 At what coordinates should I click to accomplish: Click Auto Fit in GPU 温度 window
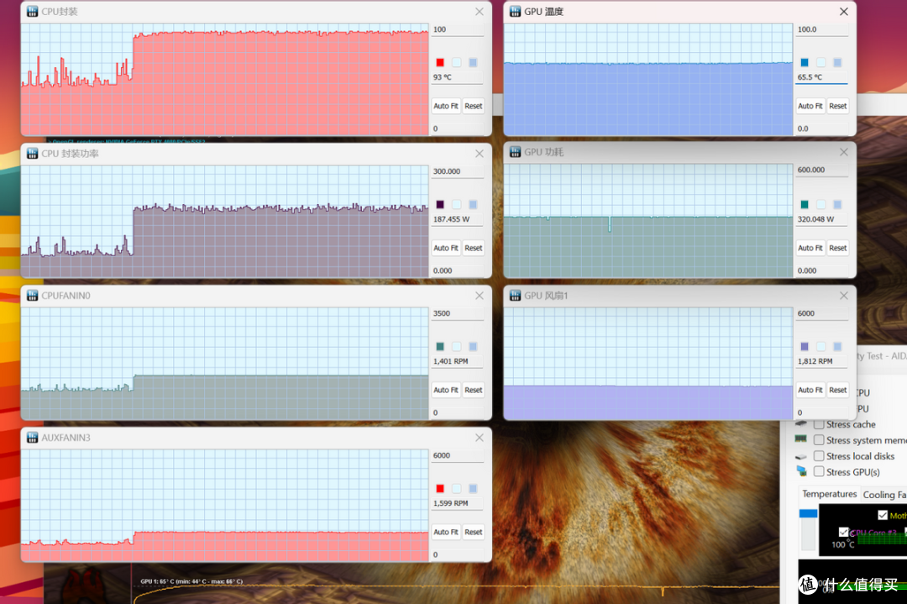point(810,106)
